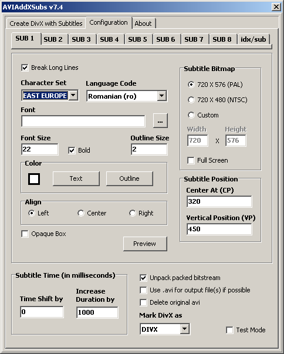The width and height of the screenshot is (284, 354).
Task: Click the Text color button
Action: [x=76, y=178]
